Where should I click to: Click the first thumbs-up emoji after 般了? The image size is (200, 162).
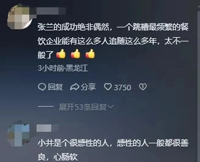[x=61, y=54]
